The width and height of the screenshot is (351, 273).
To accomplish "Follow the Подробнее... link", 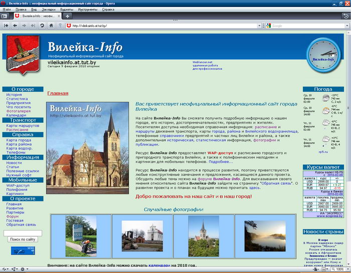I will point(221,162).
